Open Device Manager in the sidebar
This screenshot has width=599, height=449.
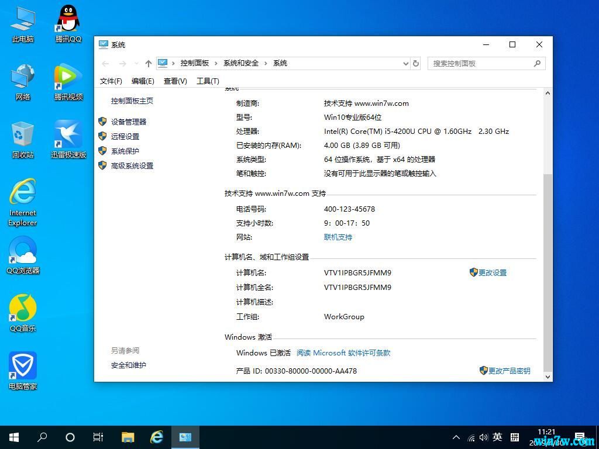(129, 122)
